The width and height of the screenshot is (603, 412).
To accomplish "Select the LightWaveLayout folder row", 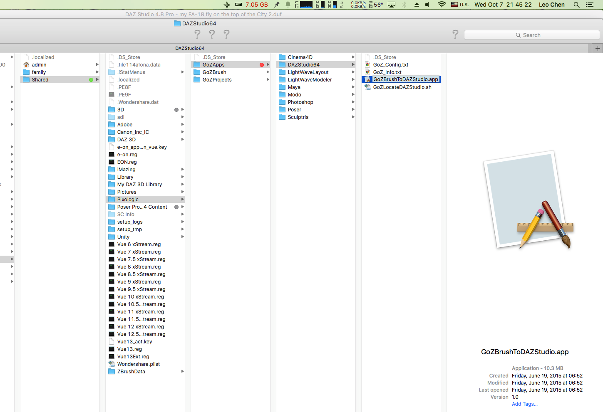I will [316, 72].
